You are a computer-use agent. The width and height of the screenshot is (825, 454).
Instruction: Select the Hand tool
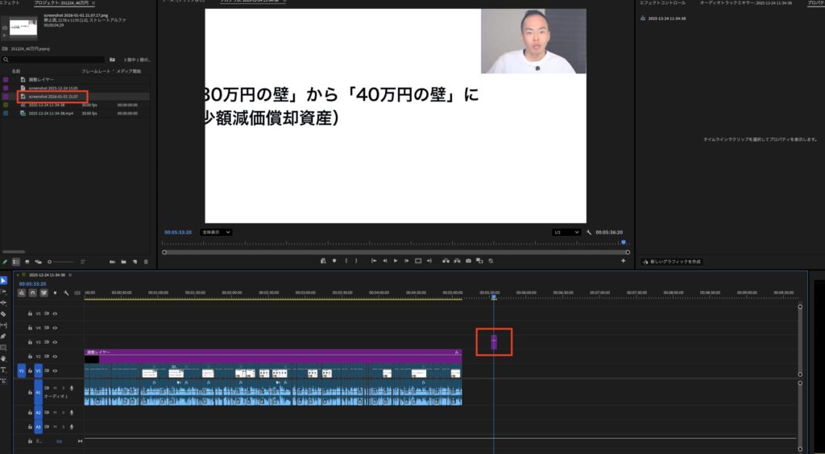[x=3, y=358]
